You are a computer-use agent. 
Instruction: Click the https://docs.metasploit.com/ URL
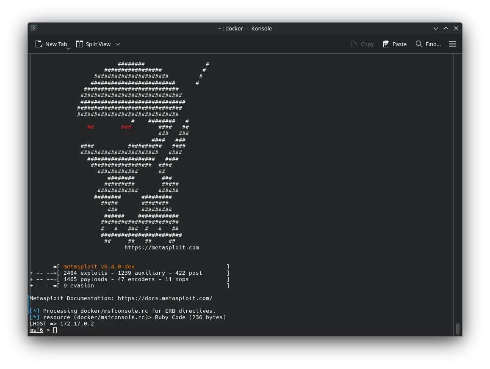165,298
